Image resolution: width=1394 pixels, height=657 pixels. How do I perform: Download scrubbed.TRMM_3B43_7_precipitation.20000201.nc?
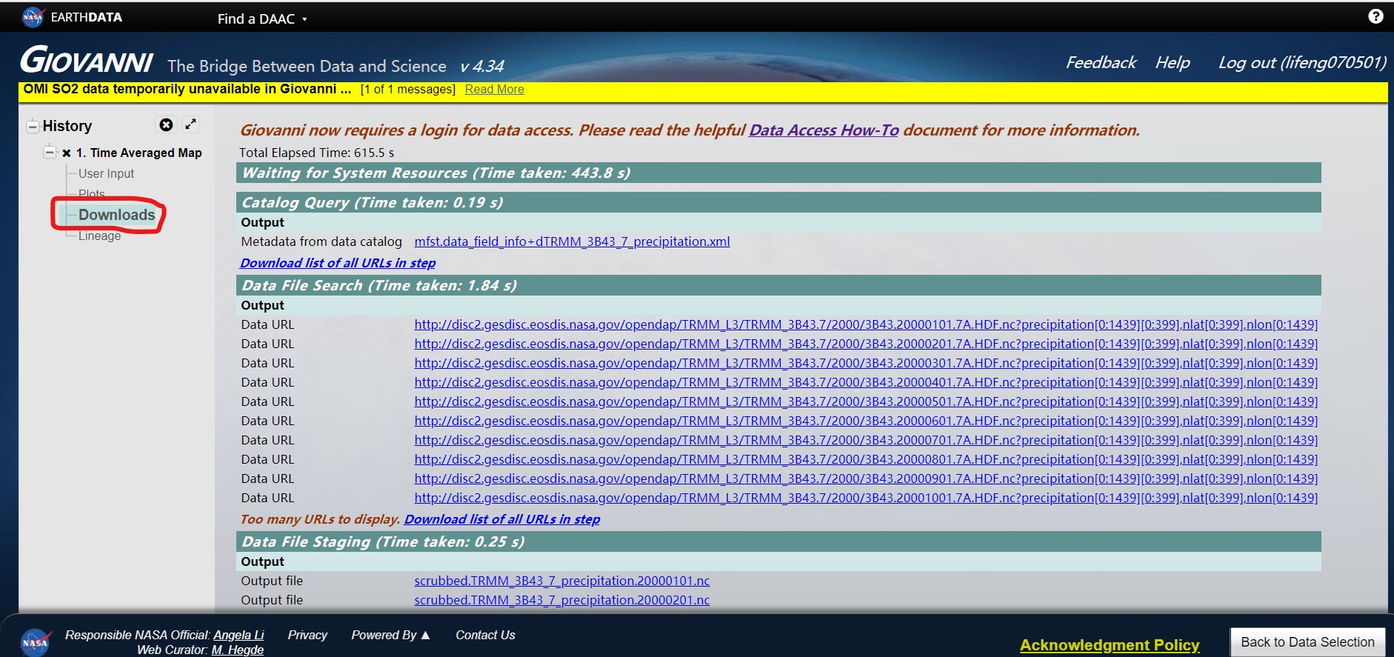coord(561,600)
